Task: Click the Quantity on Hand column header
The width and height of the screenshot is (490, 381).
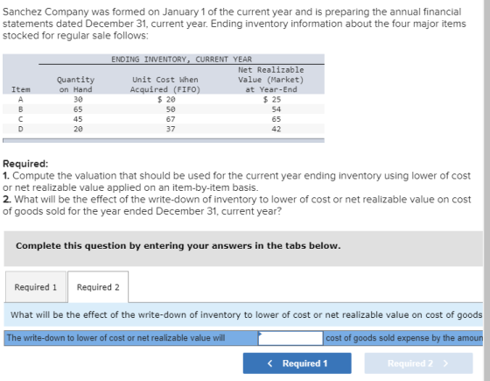Action: coord(75,84)
